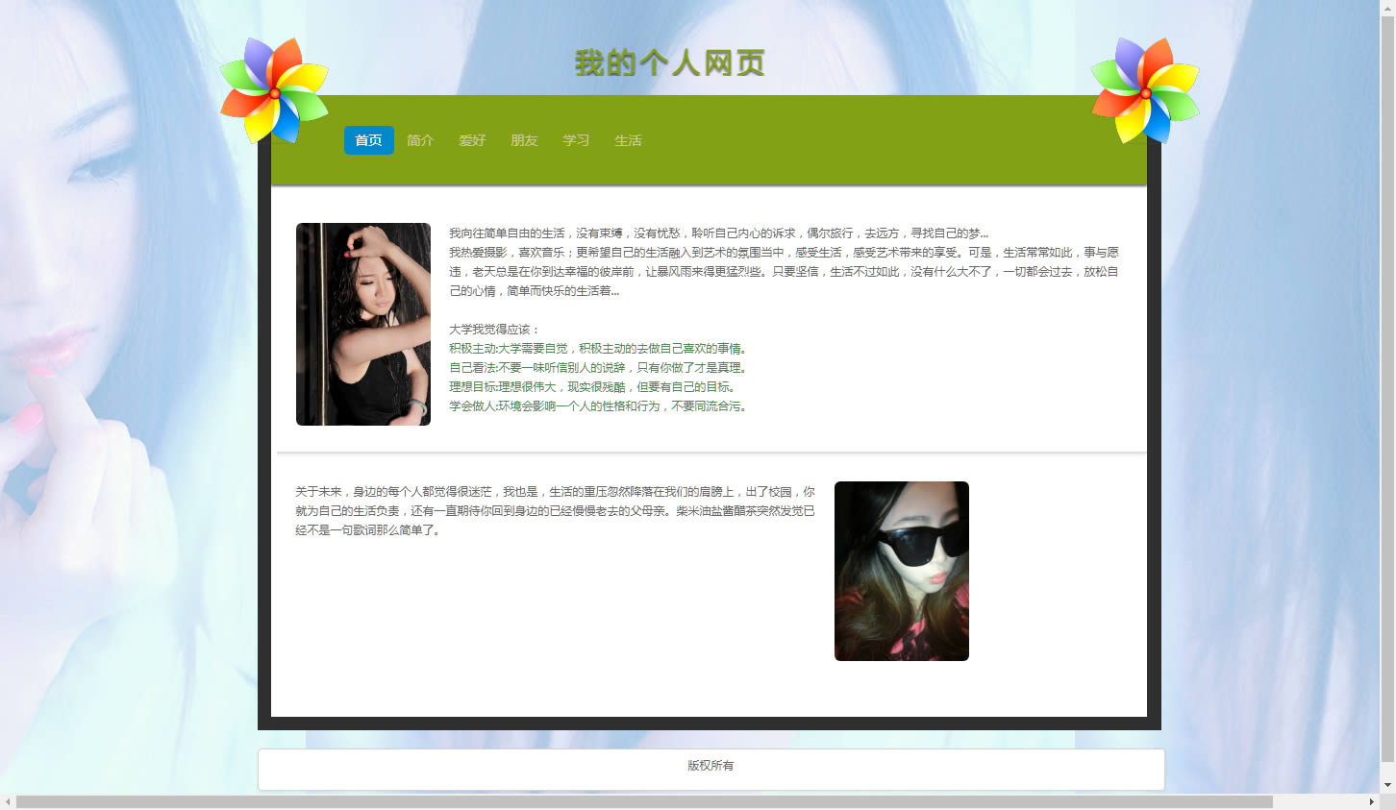The image size is (1396, 810).
Task: Click the vertical scrollbar thumb
Action: (x=1387, y=384)
